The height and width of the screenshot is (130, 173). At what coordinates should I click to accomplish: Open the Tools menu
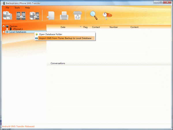[17, 8]
